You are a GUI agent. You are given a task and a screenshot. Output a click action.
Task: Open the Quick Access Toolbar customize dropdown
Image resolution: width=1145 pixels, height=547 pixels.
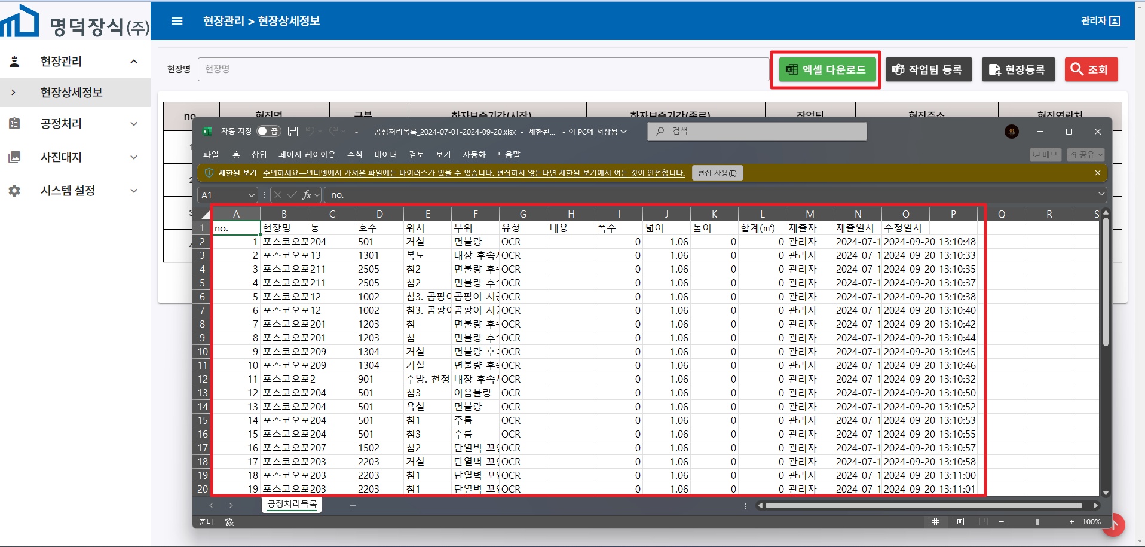point(356,132)
